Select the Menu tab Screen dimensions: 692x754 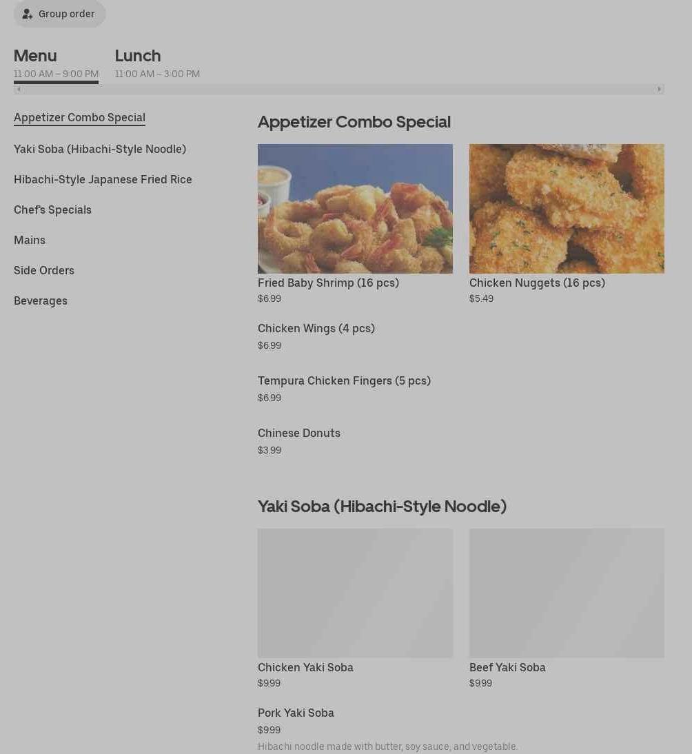click(57, 63)
